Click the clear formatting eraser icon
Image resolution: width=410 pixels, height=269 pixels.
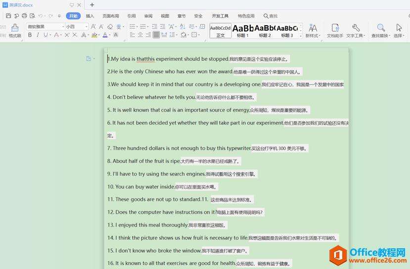110,27
